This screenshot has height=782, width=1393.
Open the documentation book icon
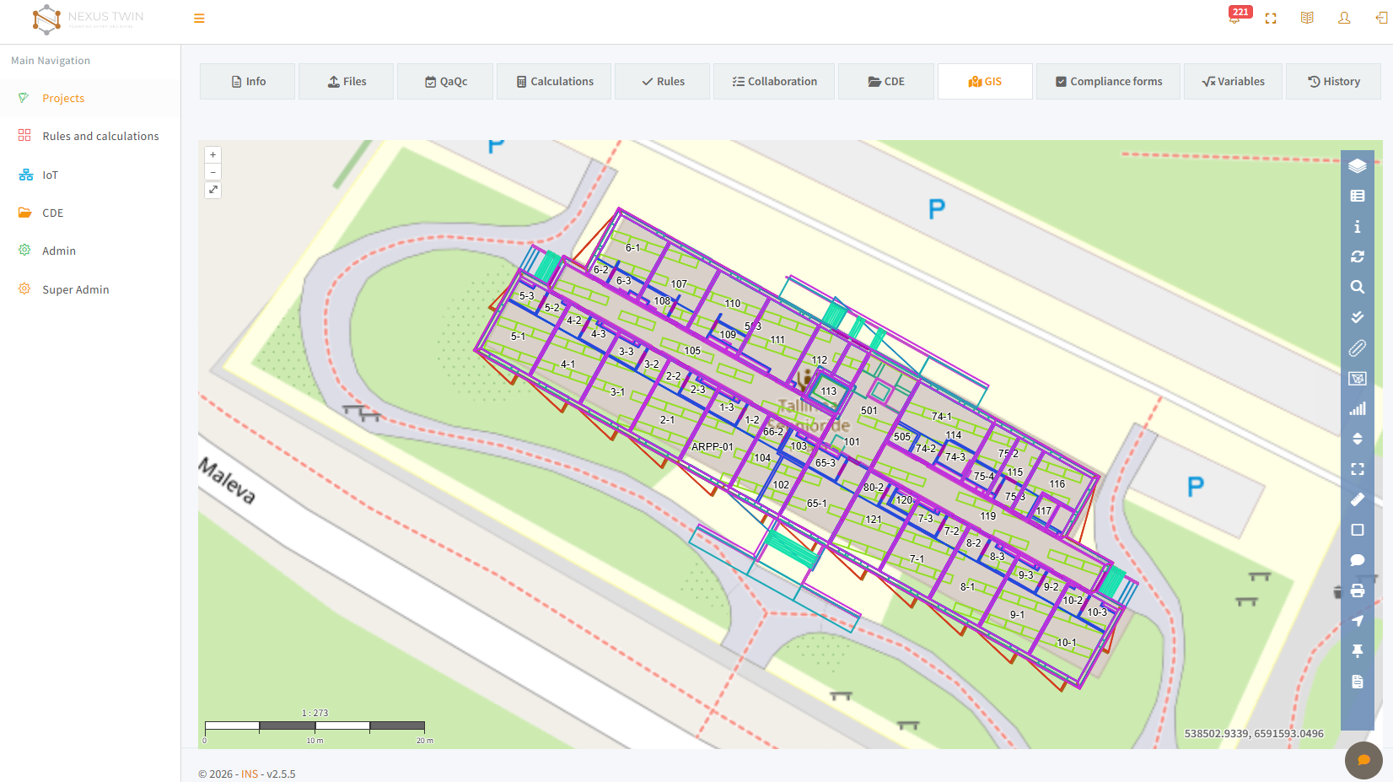point(1307,18)
